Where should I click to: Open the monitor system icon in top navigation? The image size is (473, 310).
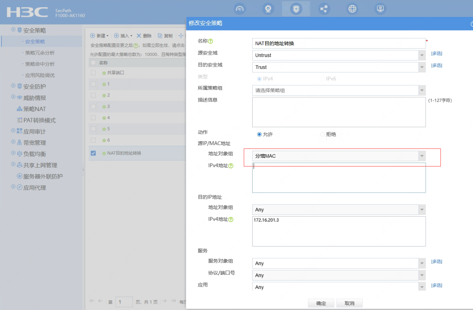380,9
